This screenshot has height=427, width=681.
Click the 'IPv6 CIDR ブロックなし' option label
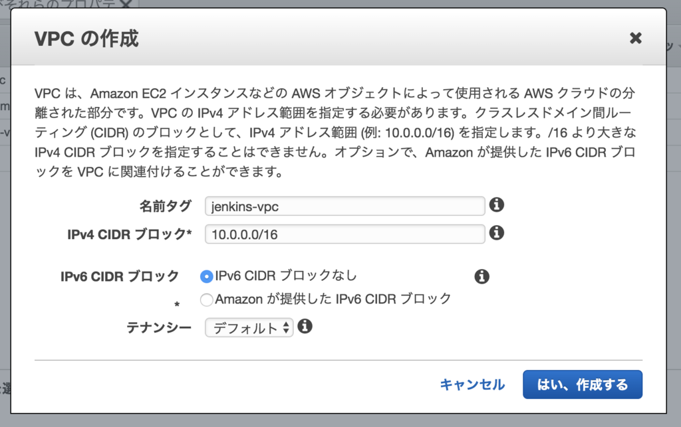click(x=286, y=276)
